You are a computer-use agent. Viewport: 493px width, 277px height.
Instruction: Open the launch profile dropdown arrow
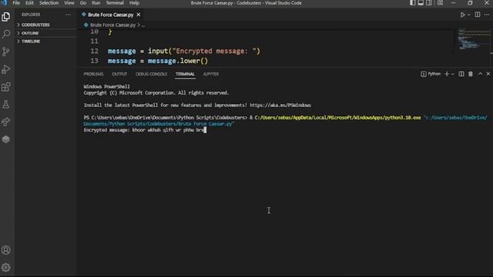coord(453,74)
